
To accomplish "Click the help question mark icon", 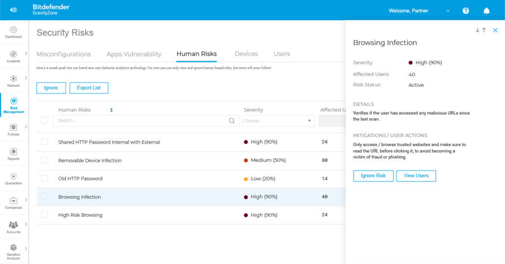I will [466, 10].
